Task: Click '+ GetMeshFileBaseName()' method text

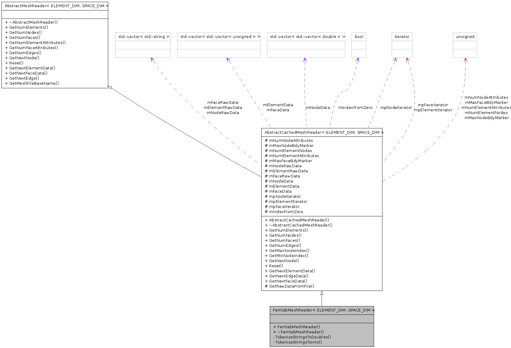Action: click(32, 83)
